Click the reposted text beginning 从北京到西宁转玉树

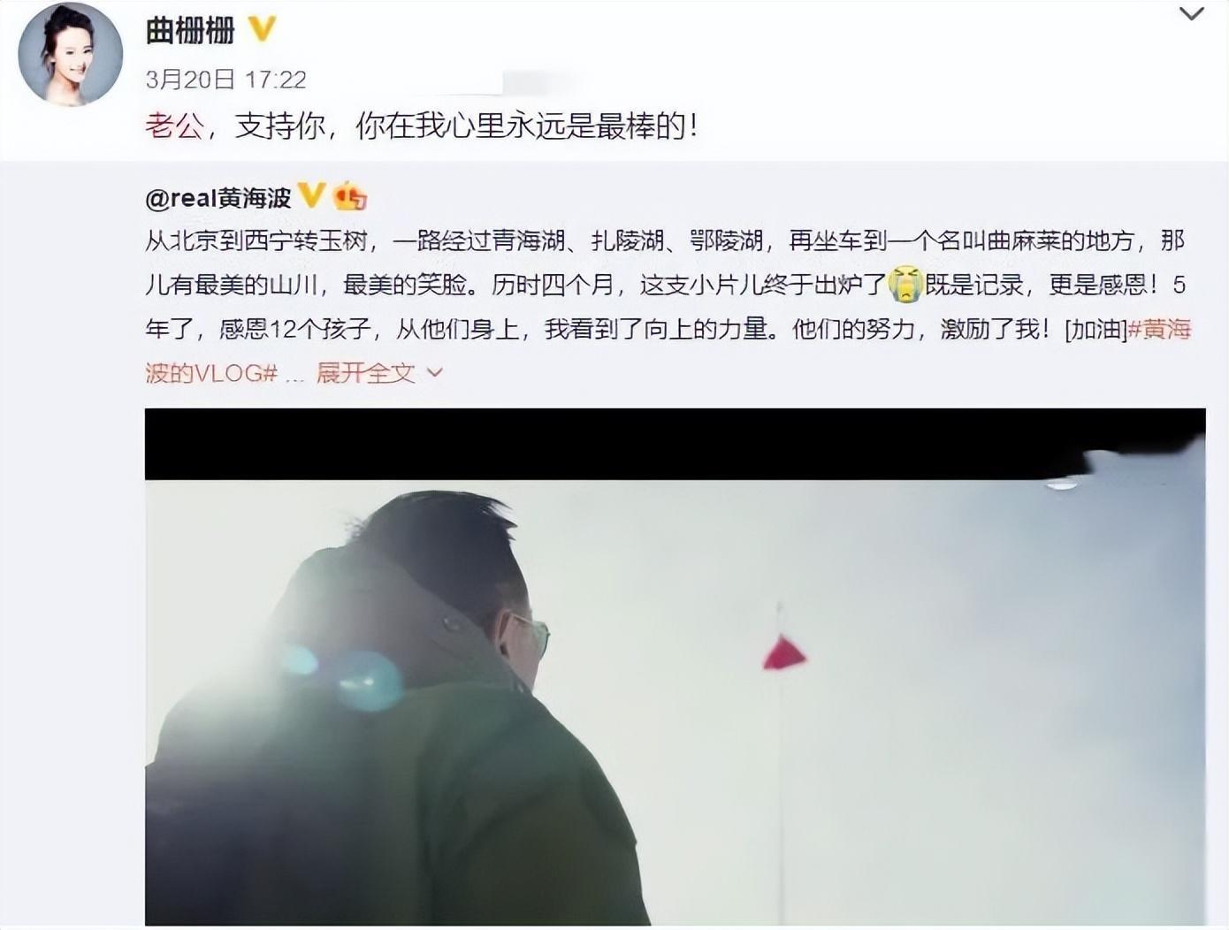coord(667,307)
